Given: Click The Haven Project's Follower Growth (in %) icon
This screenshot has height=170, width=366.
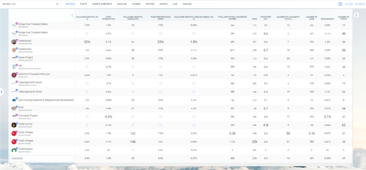Looking at the screenshot, I should 87,117.
